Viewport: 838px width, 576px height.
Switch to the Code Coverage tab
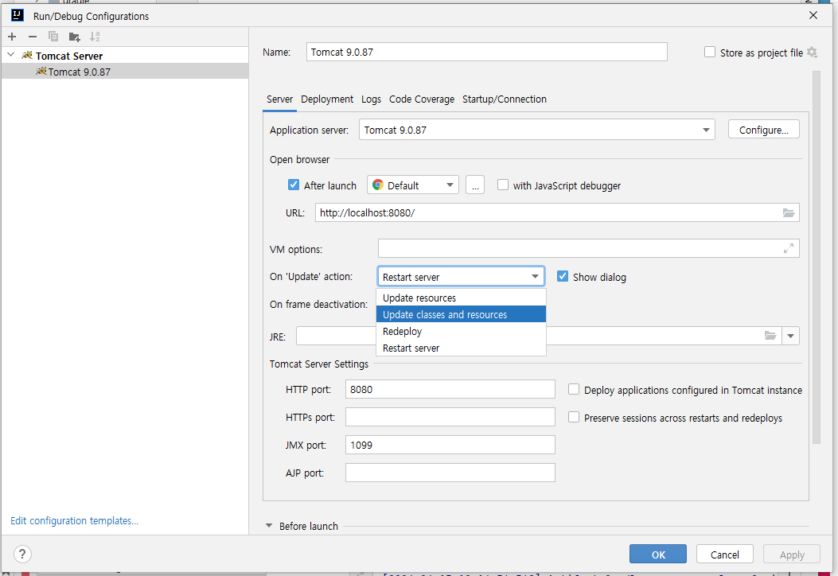click(422, 99)
